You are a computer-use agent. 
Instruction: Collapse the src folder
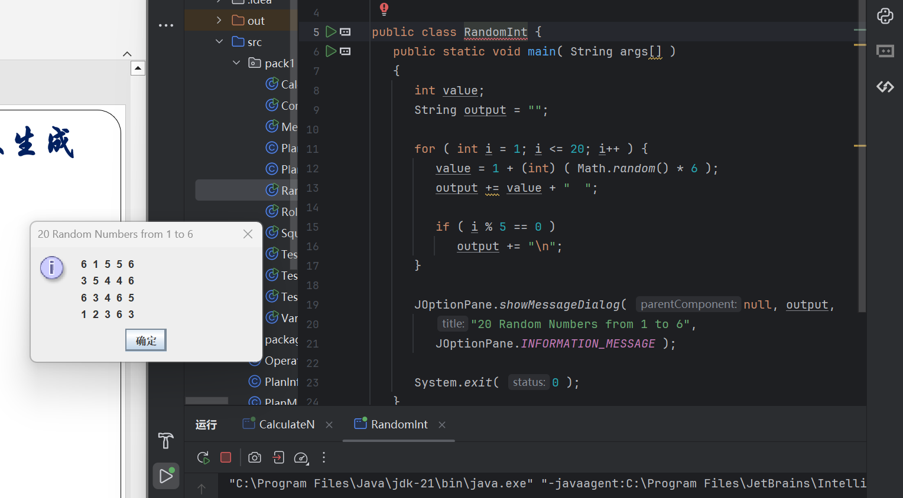219,41
